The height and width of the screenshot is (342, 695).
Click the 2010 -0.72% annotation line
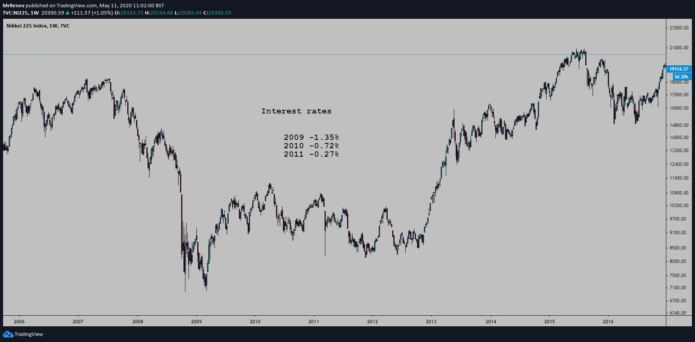(x=311, y=146)
